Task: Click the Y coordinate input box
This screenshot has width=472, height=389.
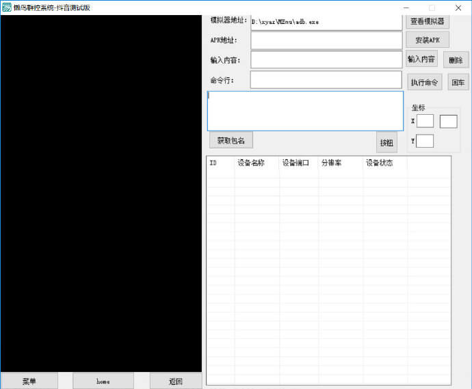Action: point(425,142)
